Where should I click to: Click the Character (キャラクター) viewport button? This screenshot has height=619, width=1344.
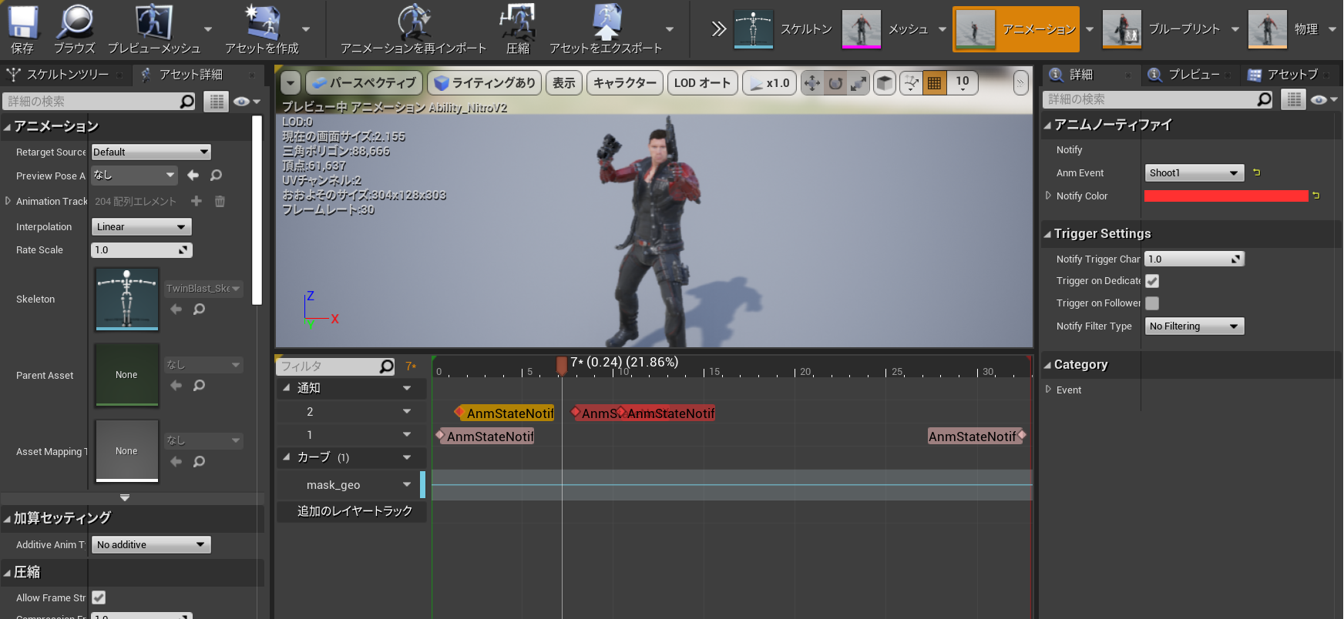tap(625, 82)
